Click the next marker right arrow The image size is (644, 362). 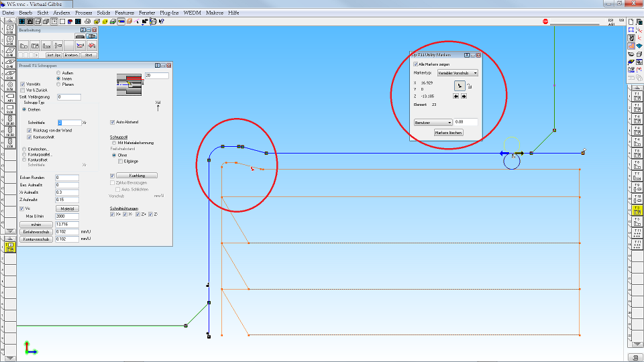coord(464,96)
